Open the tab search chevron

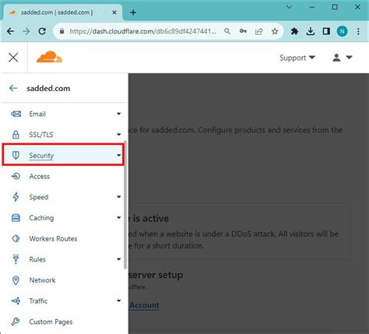coord(289,7)
